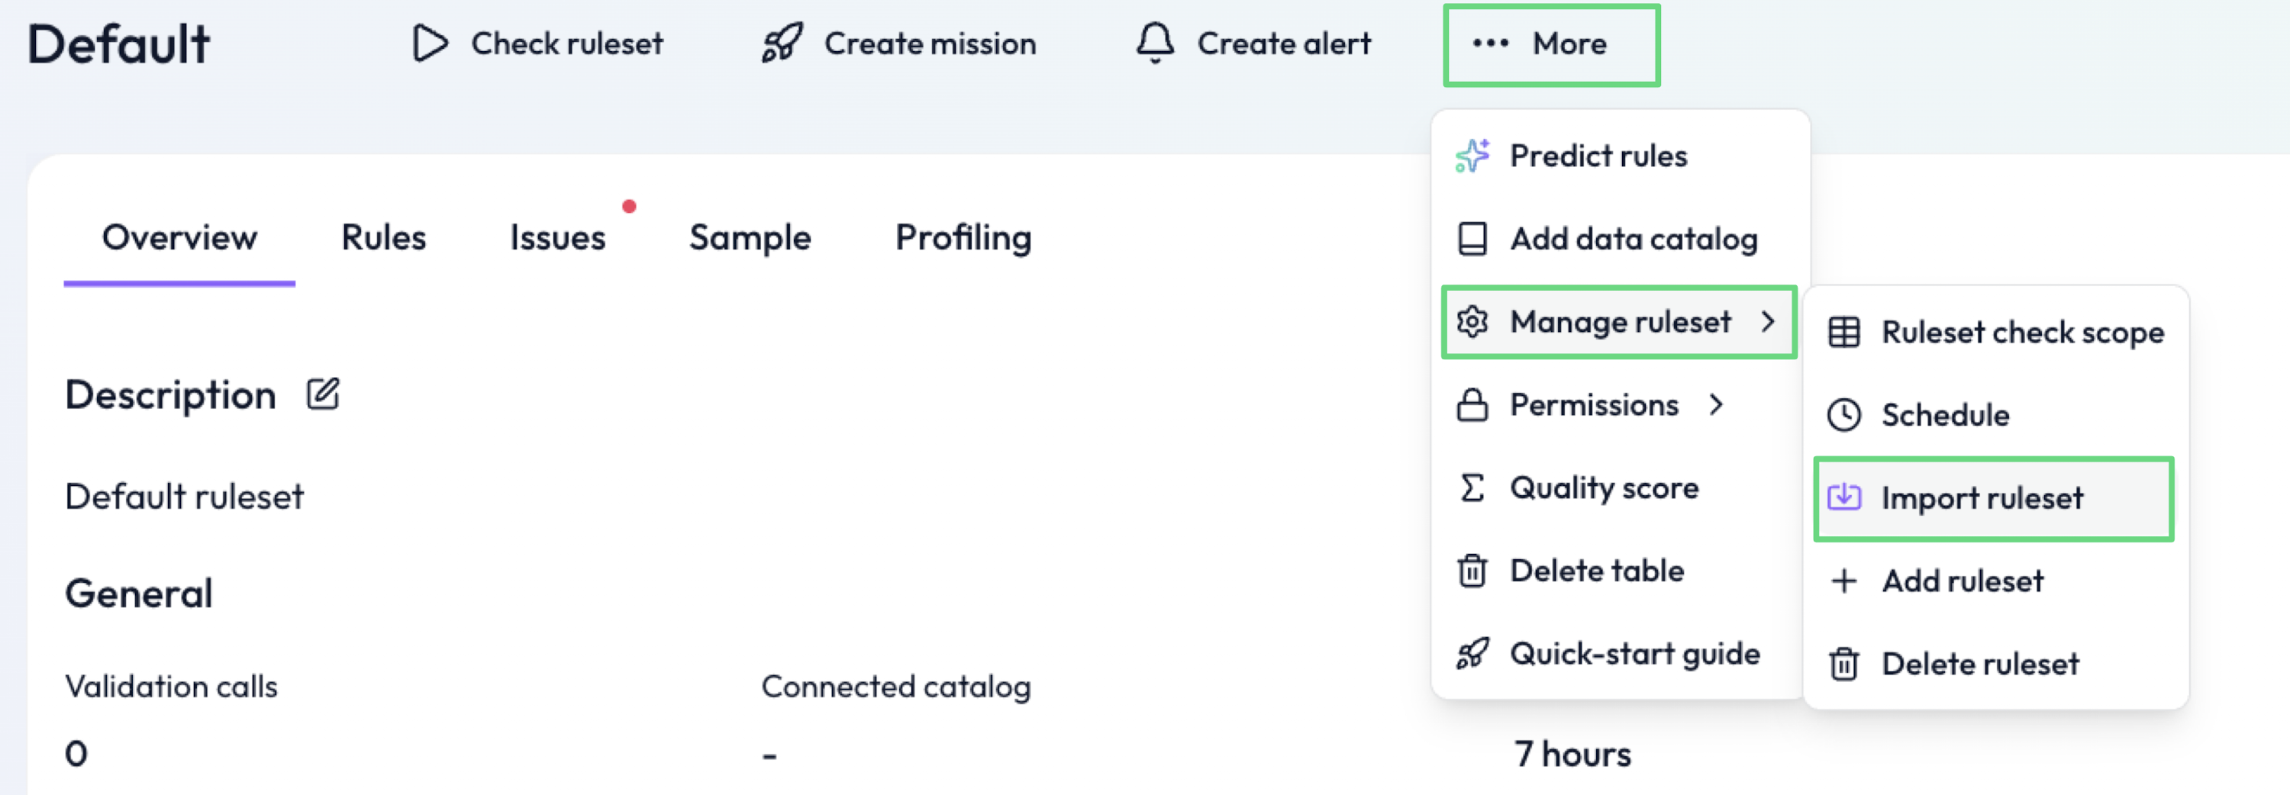The image size is (2290, 795).
Task: Open the Issues tab
Action: 557,238
